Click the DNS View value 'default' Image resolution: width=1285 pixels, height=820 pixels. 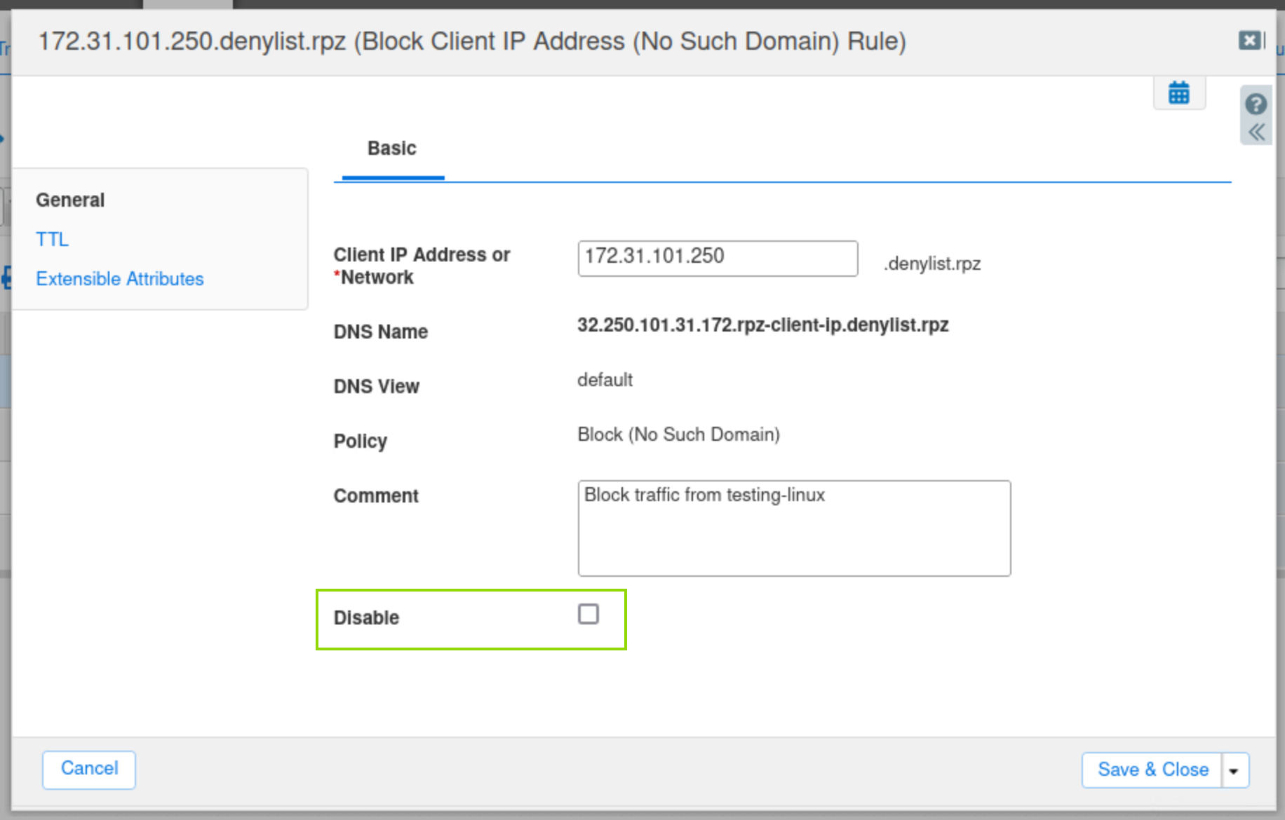[605, 380]
